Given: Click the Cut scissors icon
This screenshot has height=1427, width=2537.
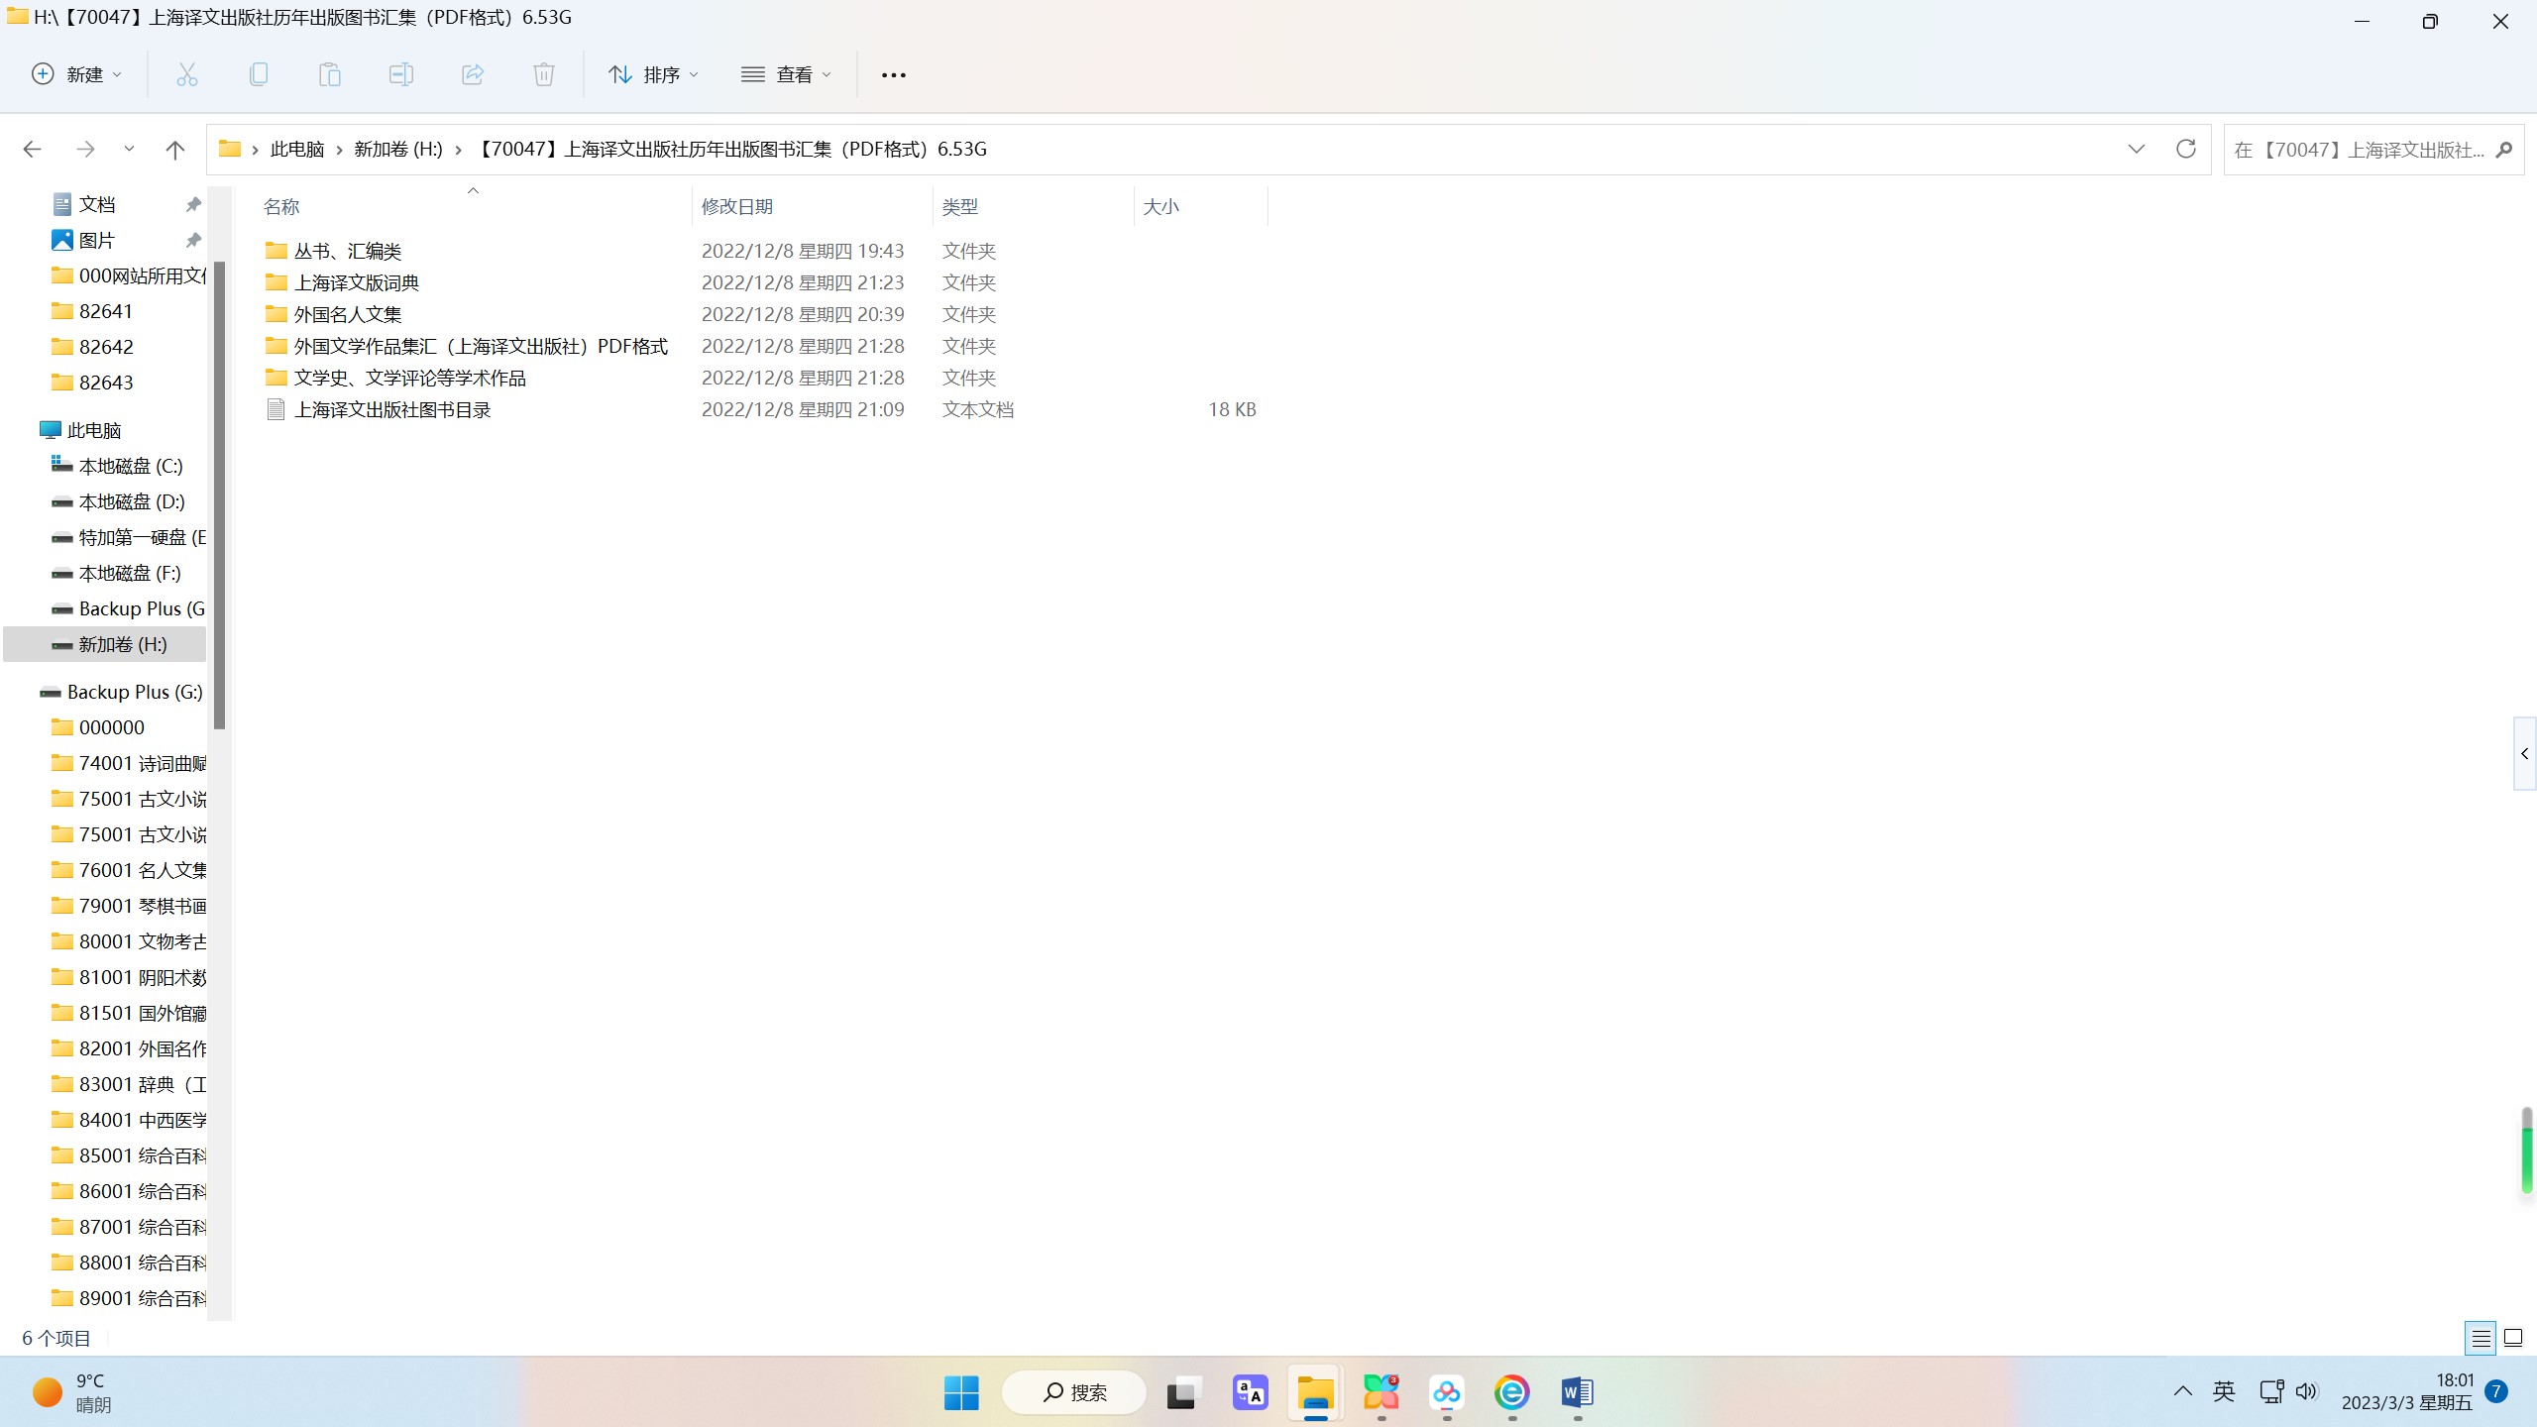Looking at the screenshot, I should click(187, 74).
